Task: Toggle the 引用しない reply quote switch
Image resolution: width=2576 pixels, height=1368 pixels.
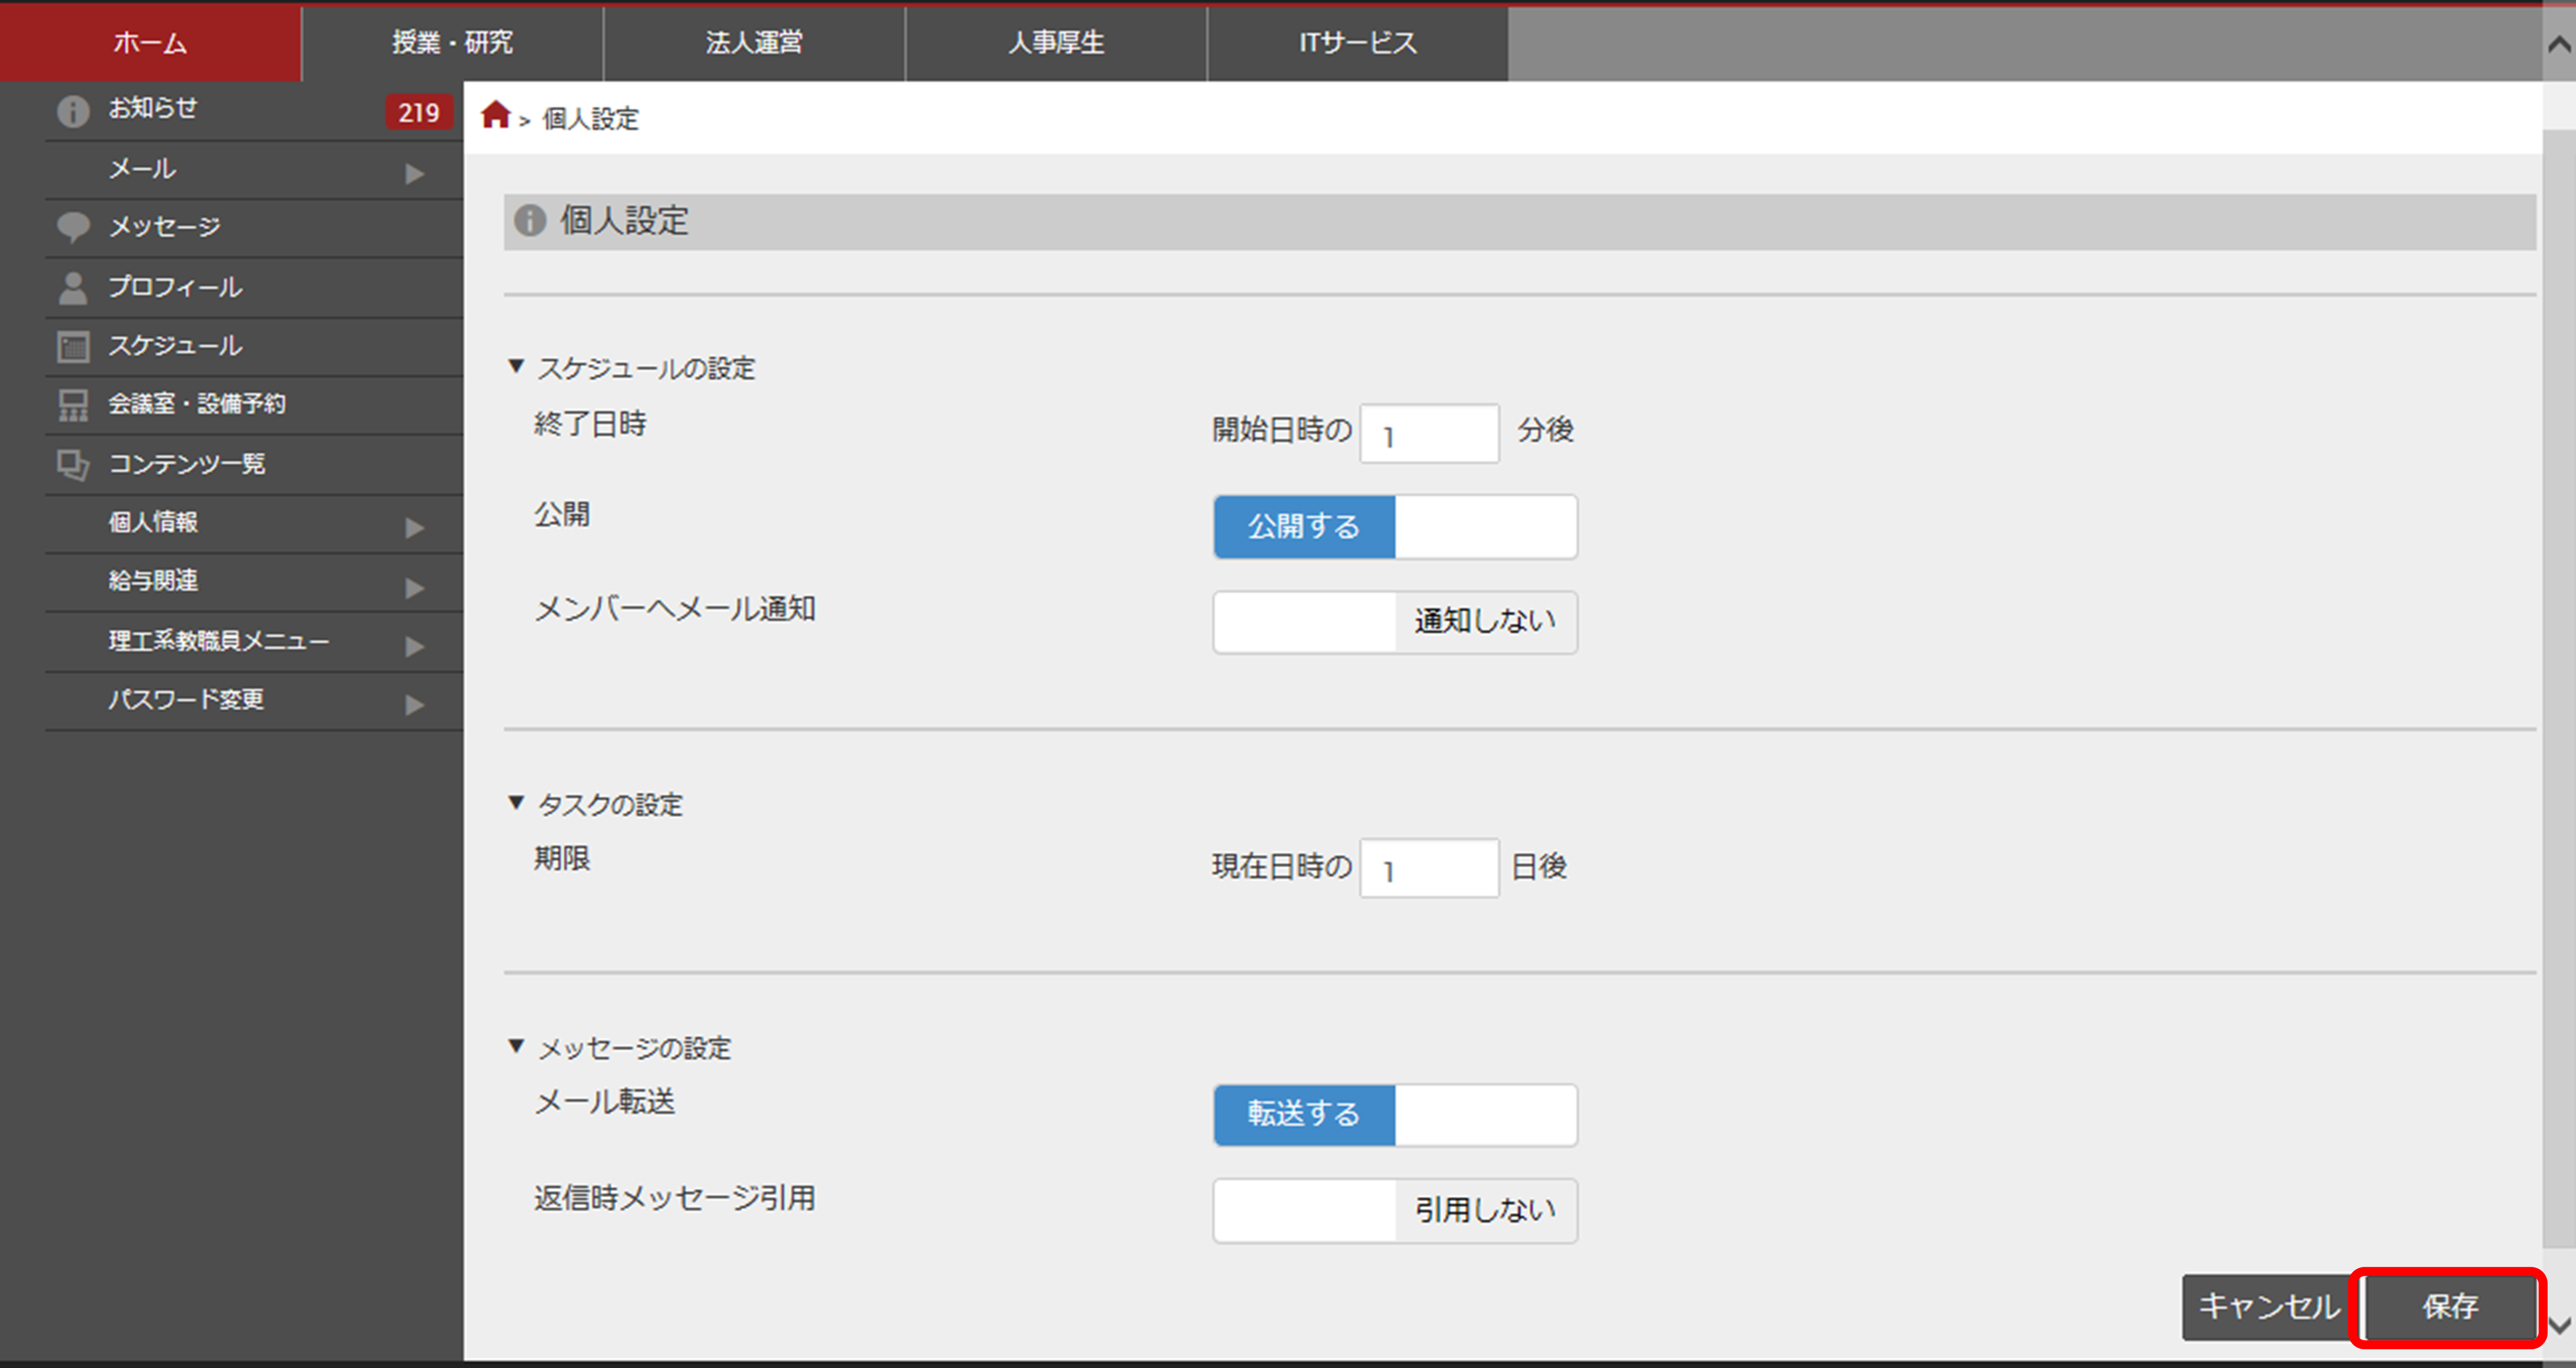Action: pos(1395,1211)
